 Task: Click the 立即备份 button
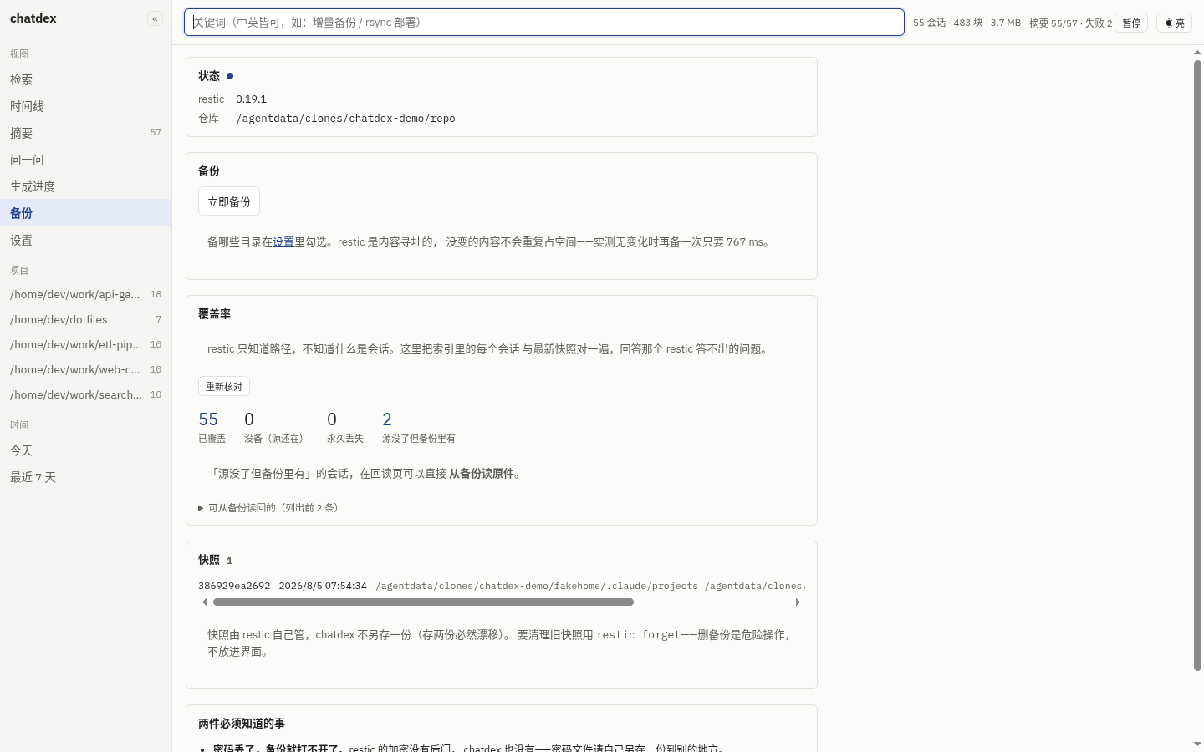click(229, 201)
